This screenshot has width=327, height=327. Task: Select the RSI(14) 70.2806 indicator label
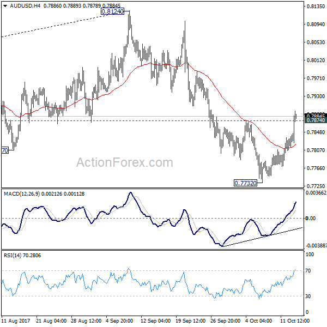22,256
